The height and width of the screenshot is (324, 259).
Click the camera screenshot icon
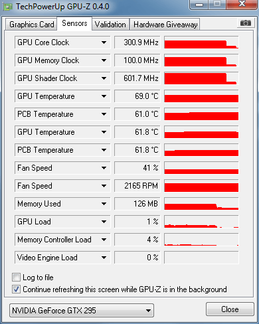245,23
